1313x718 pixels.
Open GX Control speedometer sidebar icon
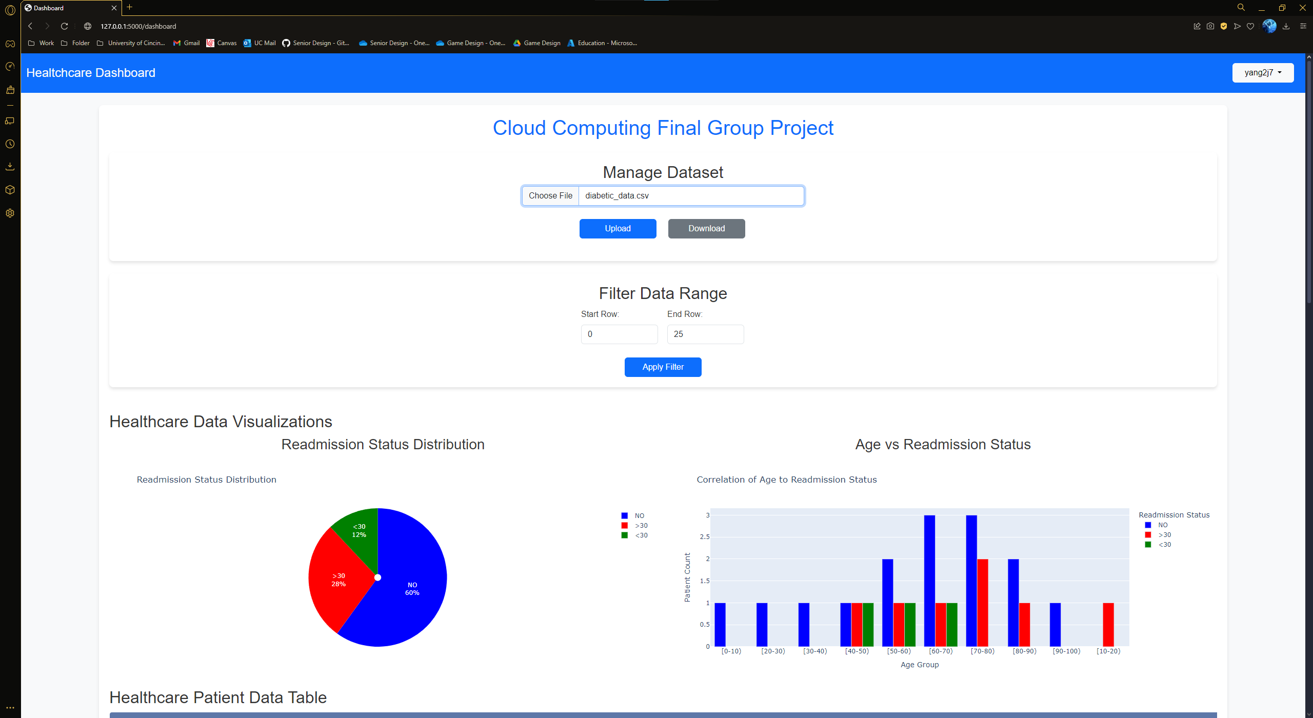[x=10, y=66]
